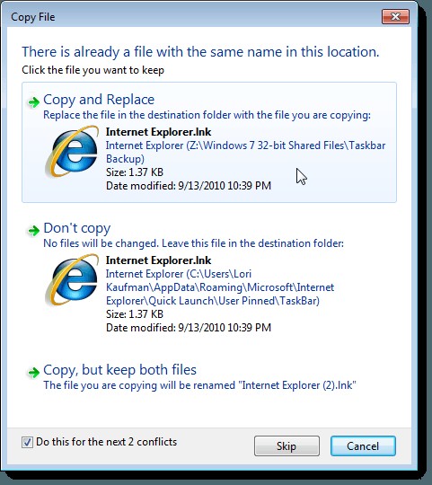Screen dimensions: 432x485
Task: Toggle 'Do this for the next 2 conflicts' checkbox
Action: (x=27, y=442)
